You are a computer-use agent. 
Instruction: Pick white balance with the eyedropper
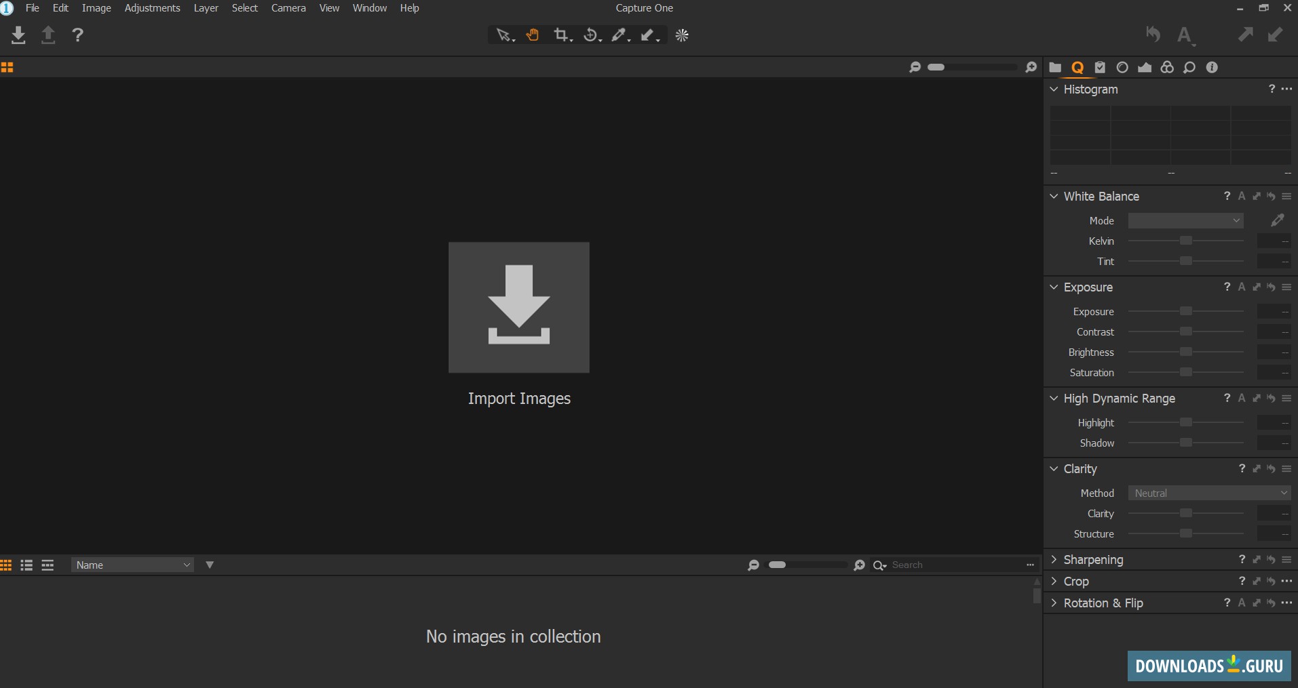(x=1277, y=220)
